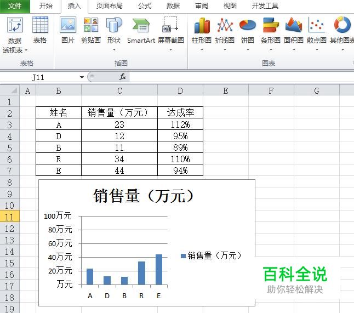
Task: Select the header cell 姓名
Action: tap(59, 112)
